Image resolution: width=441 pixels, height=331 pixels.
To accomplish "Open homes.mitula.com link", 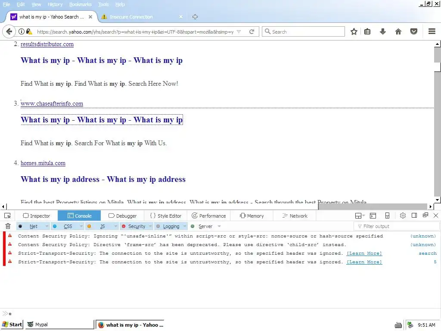I will point(43,163).
